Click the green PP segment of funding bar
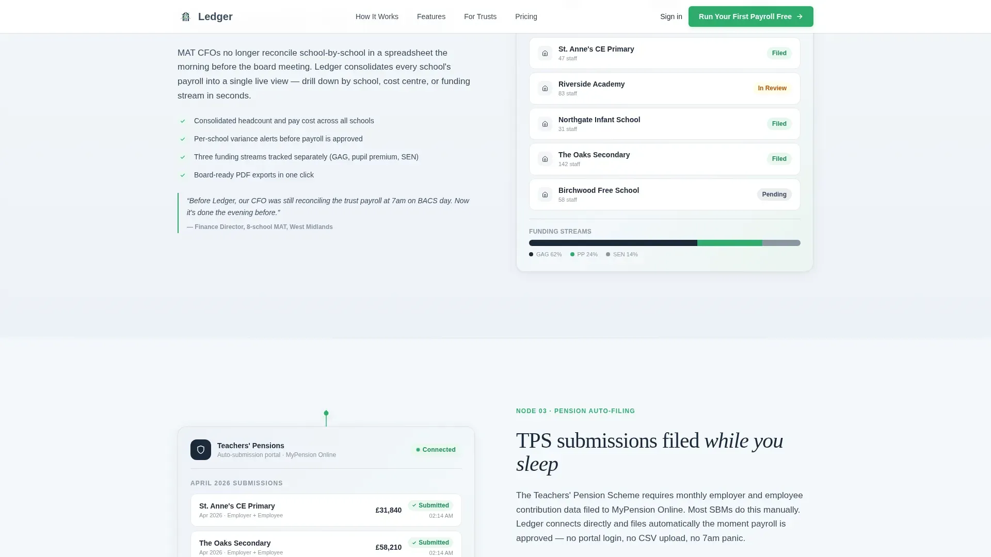The image size is (991, 557). [x=730, y=243]
